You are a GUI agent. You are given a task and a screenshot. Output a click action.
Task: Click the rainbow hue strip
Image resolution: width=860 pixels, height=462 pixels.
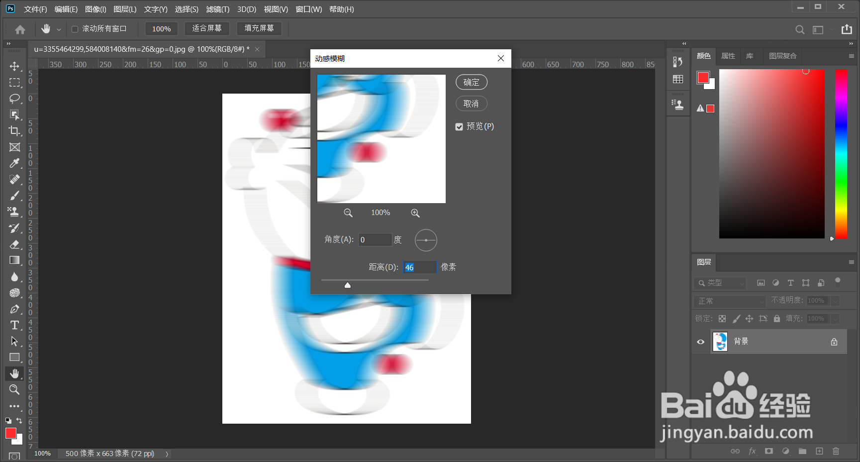(841, 154)
